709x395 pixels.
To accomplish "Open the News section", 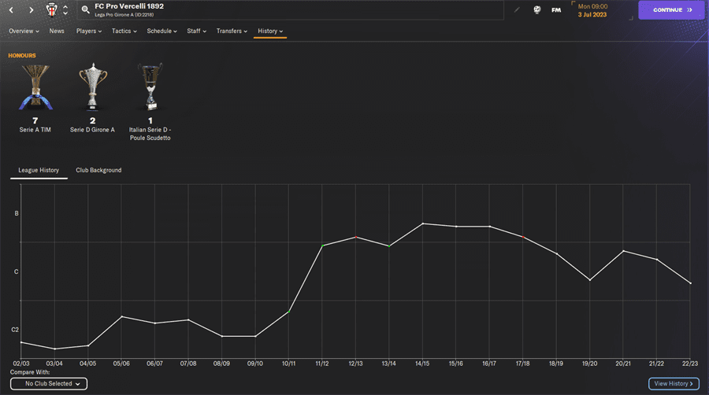I will (x=57, y=31).
